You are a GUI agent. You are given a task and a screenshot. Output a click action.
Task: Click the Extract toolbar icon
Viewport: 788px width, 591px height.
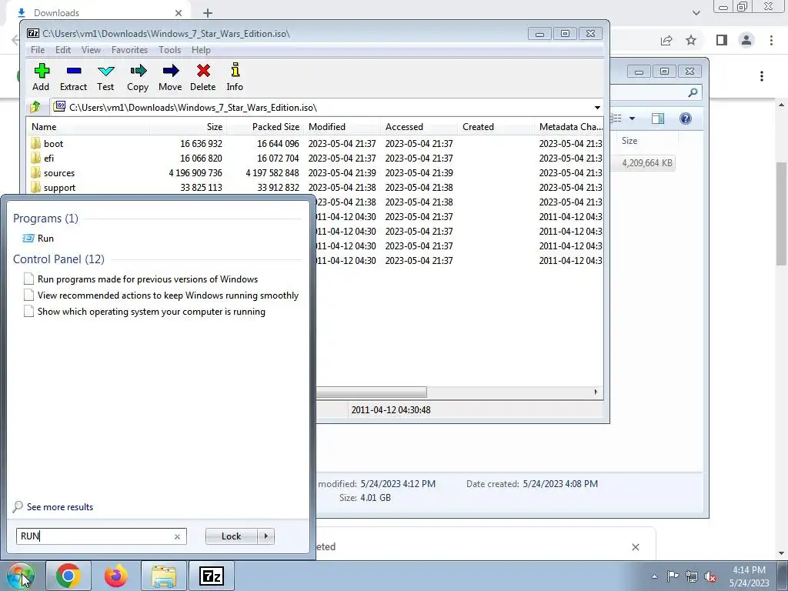73,77
